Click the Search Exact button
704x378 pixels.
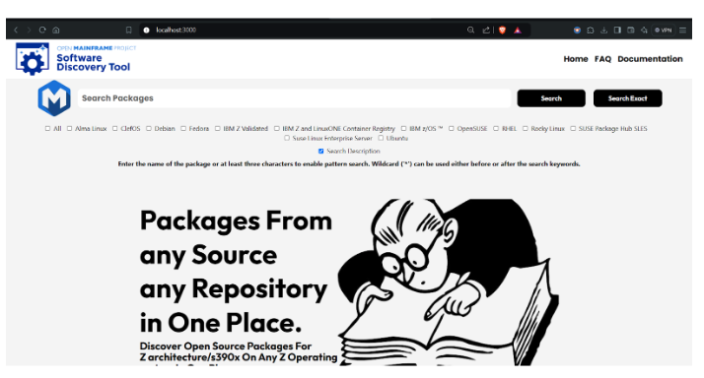627,98
